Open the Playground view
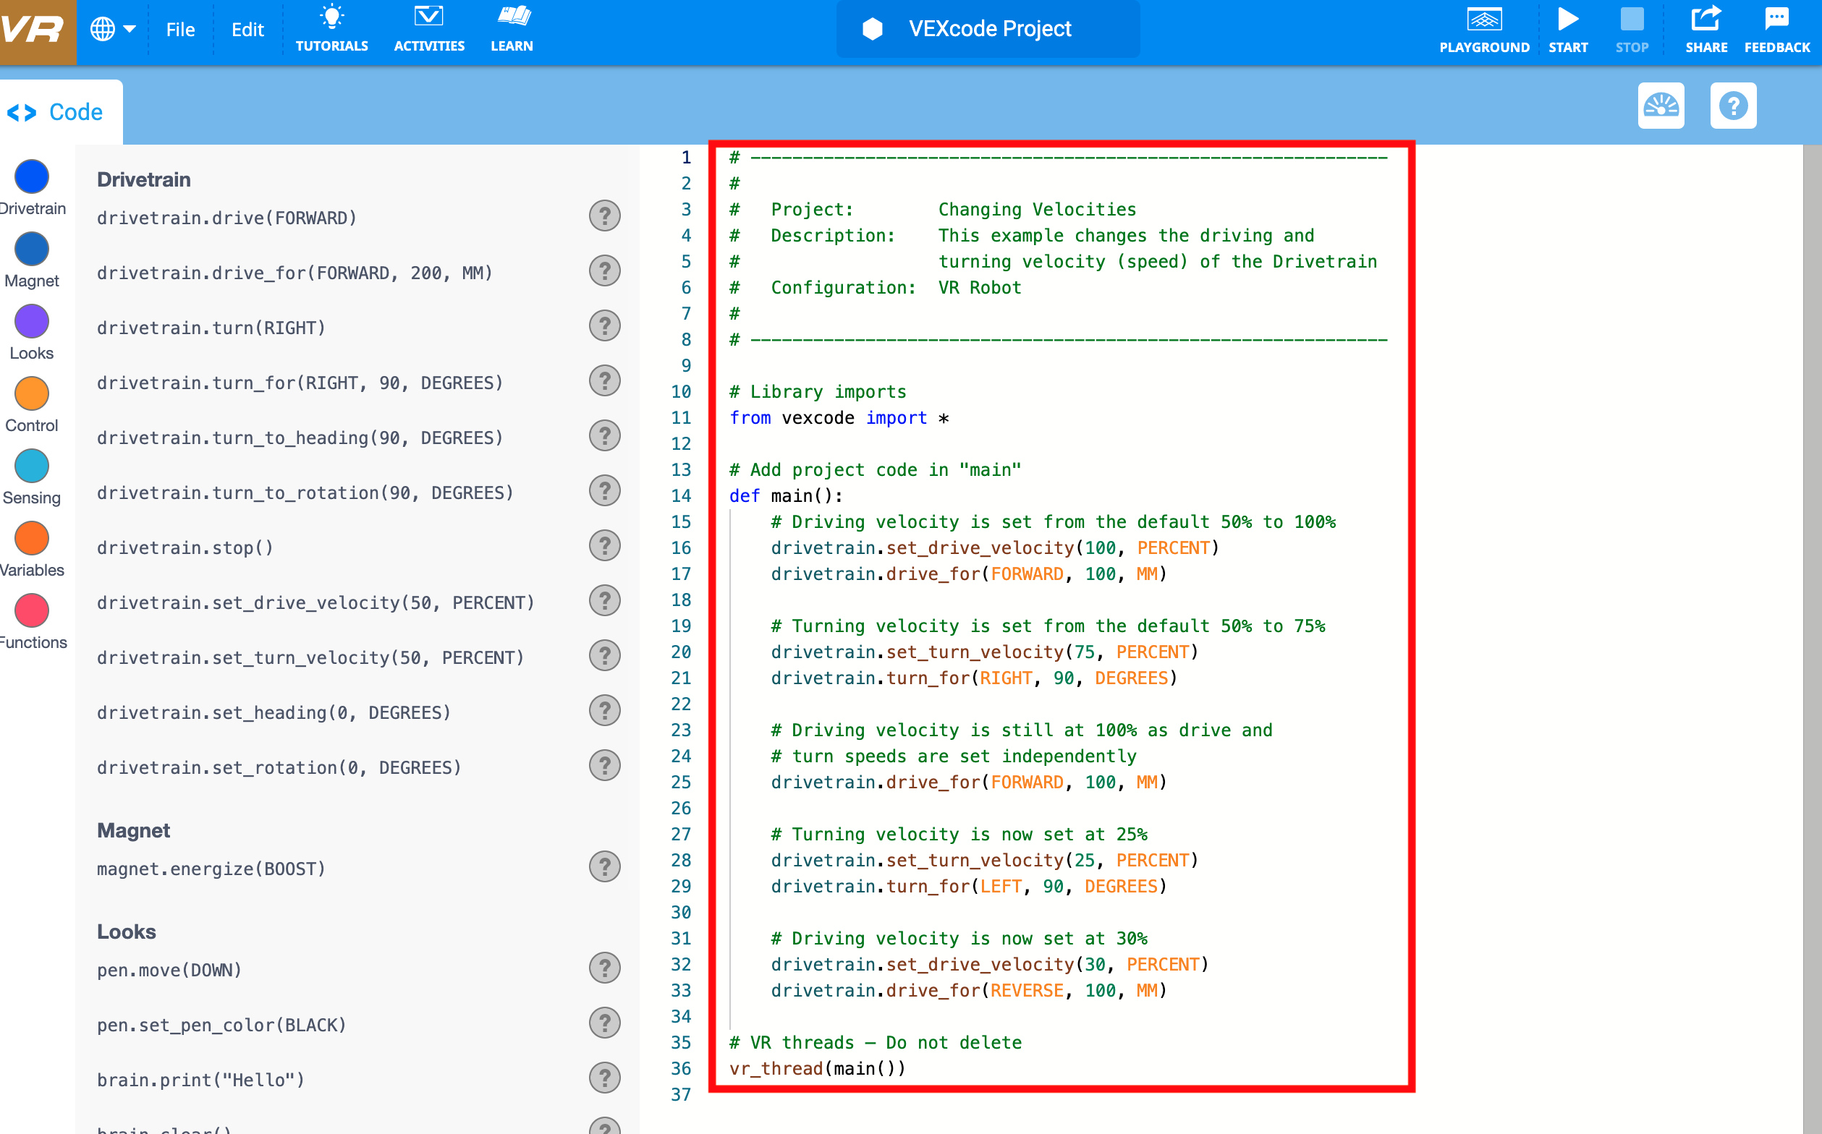The height and width of the screenshot is (1134, 1822). pyautogui.click(x=1483, y=28)
